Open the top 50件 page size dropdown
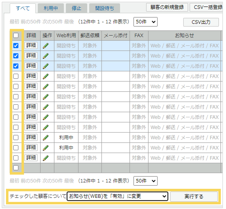Viewport: 226px width, 209px height. coord(146,22)
